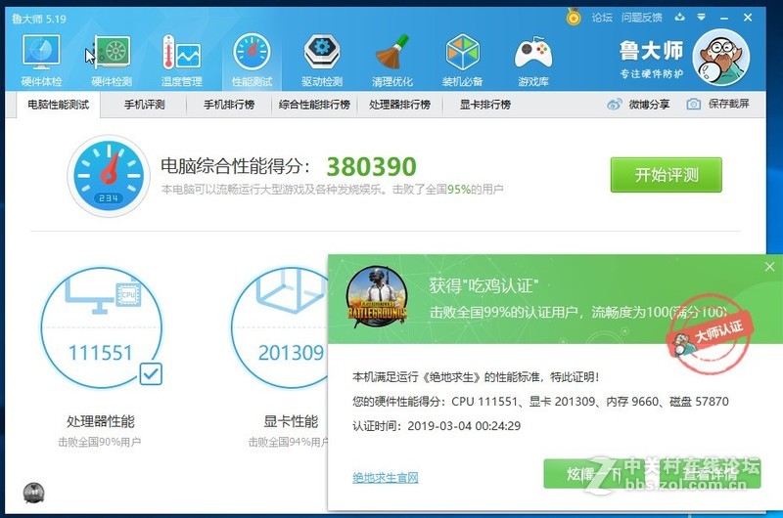Click the 获得"吃鸡认证" heading

click(484, 286)
